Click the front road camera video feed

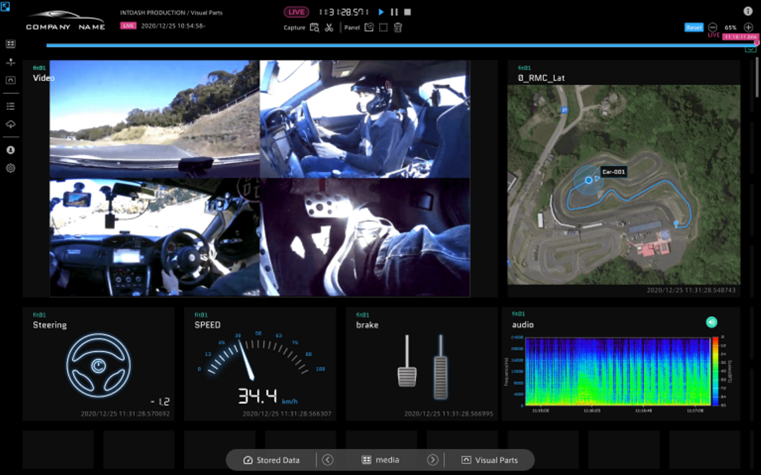tap(154, 119)
